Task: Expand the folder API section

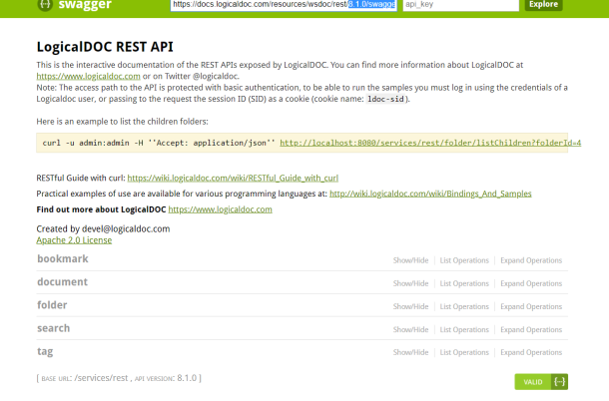Action: [x=52, y=305]
